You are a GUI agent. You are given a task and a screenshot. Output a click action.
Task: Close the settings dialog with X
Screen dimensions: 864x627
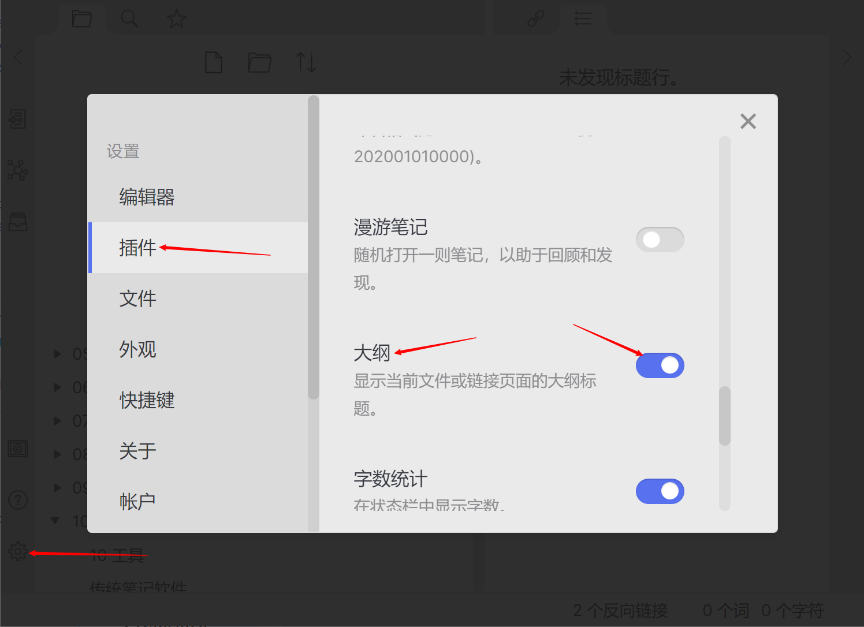(x=748, y=121)
